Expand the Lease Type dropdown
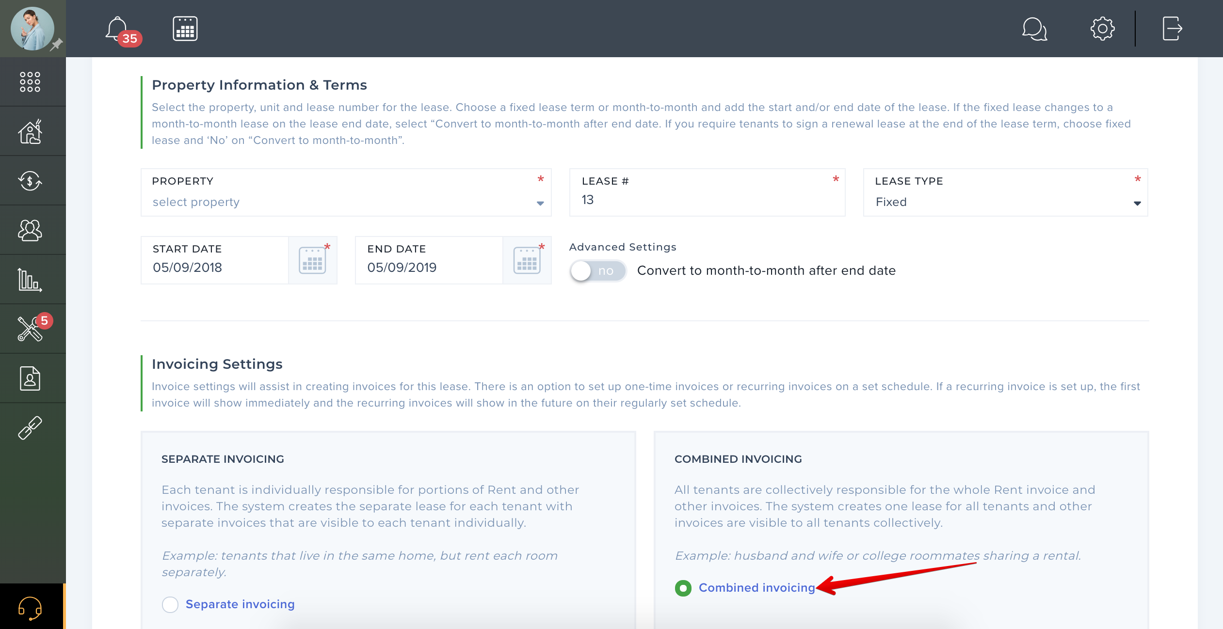1223x629 pixels. [1006, 192]
